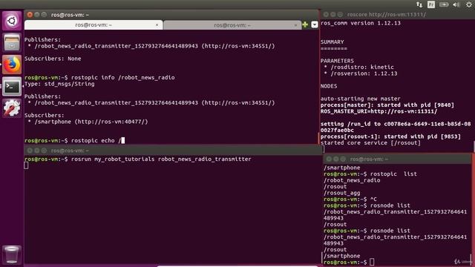Close the main tabbed ros@ros-vm terminal window
475x267 pixels.
tap(30, 15)
